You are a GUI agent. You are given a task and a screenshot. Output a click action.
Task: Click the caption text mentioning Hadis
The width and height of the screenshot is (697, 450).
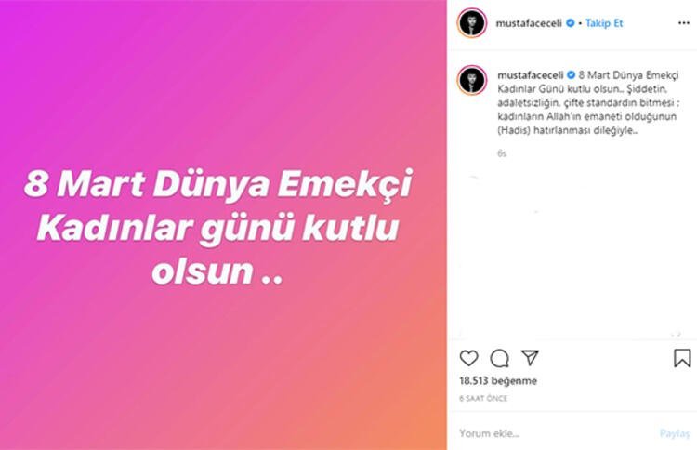click(x=588, y=102)
